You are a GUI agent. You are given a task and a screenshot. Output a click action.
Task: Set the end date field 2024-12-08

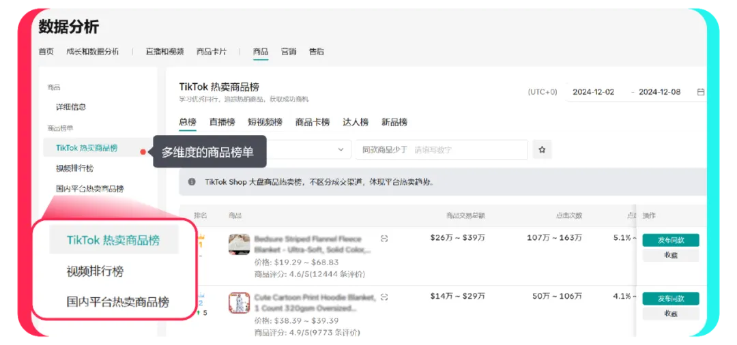tap(659, 92)
